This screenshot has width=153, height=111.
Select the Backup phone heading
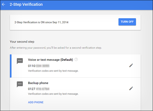38,83
